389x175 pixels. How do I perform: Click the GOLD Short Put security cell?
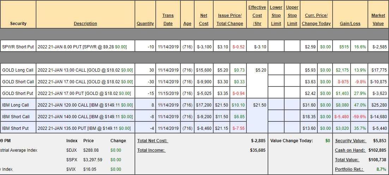tap(18, 93)
